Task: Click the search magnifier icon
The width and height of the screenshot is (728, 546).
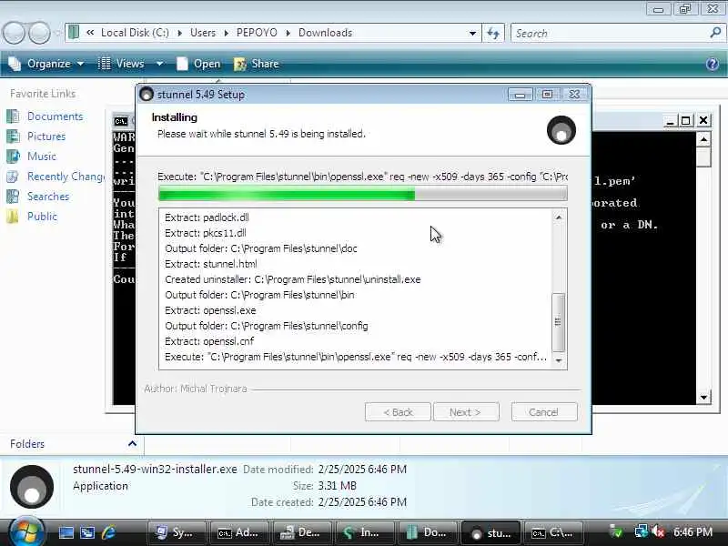Action: pos(715,33)
